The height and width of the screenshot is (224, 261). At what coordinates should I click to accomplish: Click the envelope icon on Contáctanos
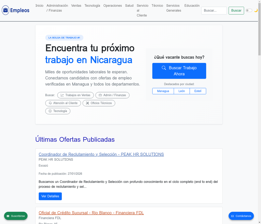(232, 216)
